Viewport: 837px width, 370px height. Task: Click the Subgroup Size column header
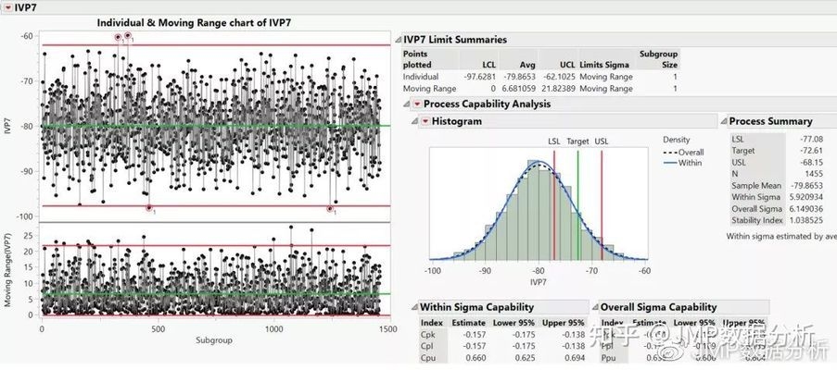658,60
